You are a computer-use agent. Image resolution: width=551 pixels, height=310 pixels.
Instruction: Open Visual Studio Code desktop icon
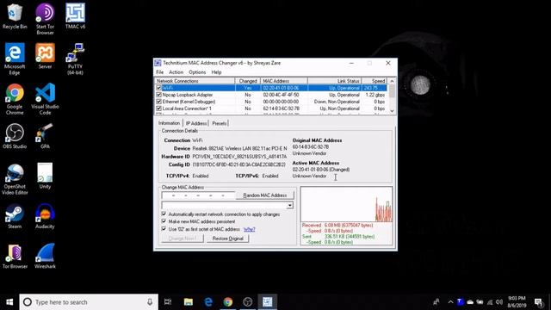click(x=45, y=99)
